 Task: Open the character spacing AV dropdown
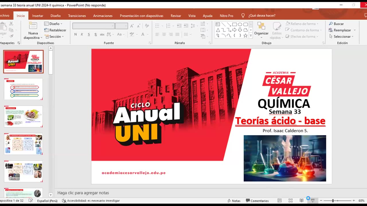[110, 34]
